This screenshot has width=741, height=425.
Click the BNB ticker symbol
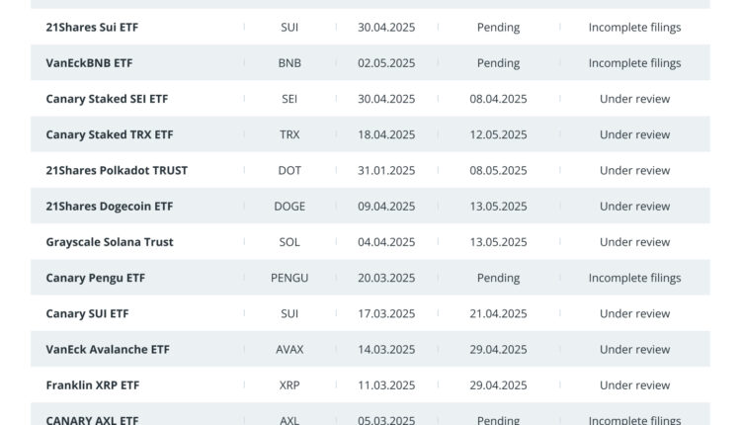pyautogui.click(x=289, y=63)
